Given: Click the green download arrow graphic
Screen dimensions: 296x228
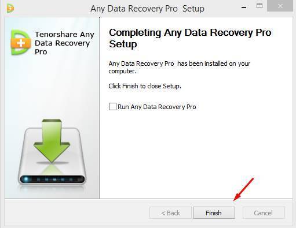Looking at the screenshot, I should click(52, 140).
